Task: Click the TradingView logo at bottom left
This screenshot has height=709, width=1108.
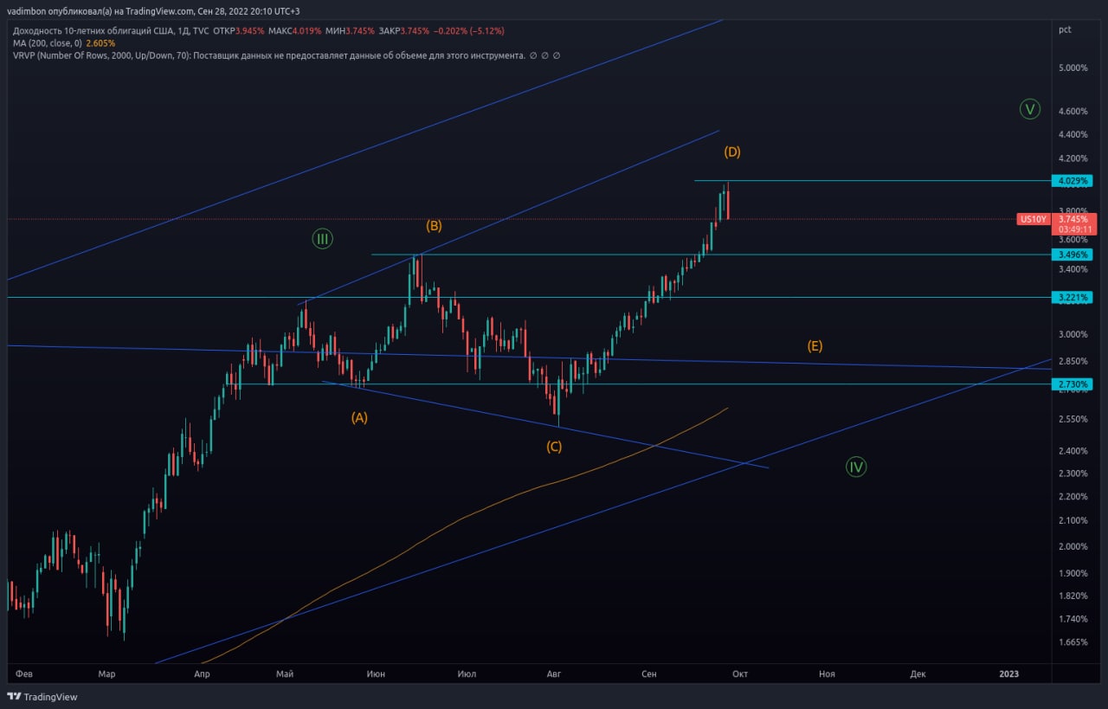Action: (42, 697)
